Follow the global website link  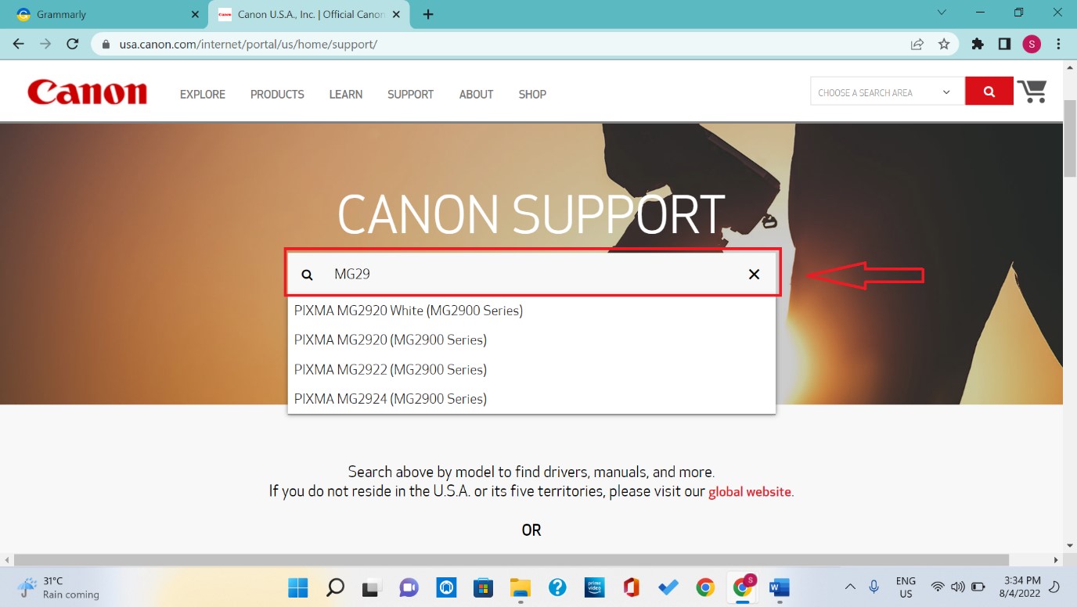[x=750, y=492]
